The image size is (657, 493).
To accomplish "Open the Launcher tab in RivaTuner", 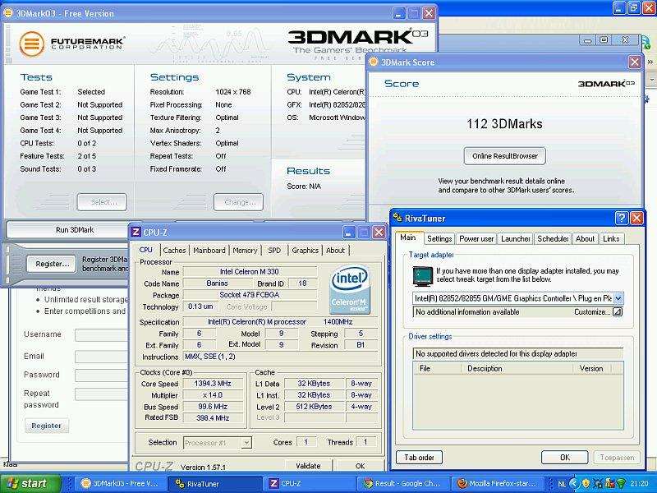I will (516, 238).
